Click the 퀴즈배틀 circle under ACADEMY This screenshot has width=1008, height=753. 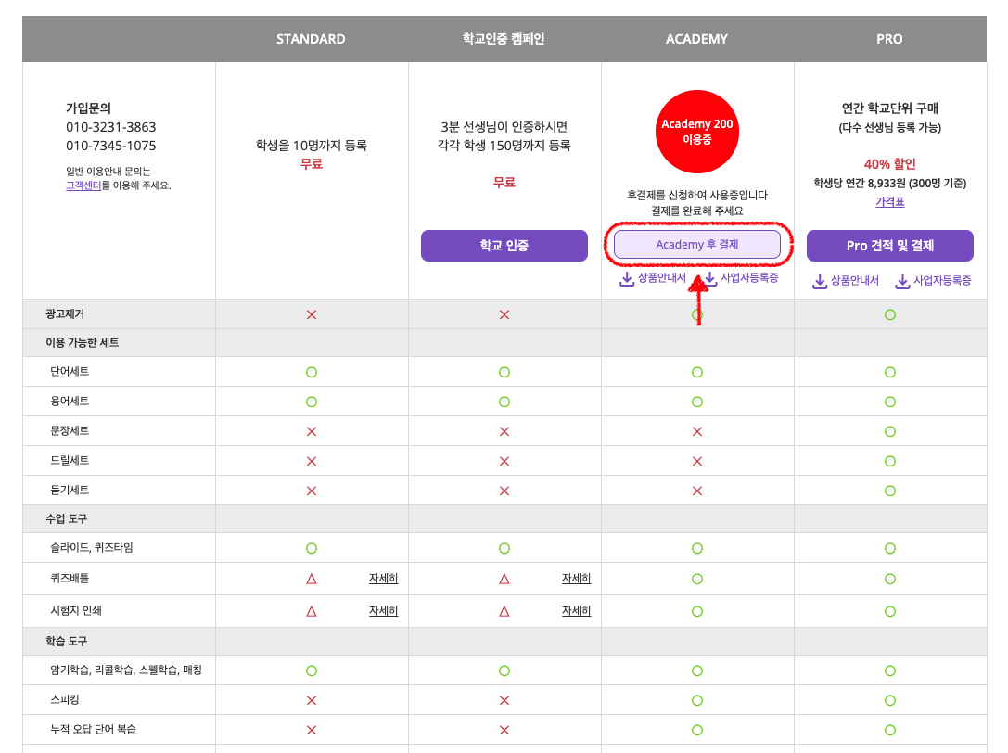(x=696, y=579)
